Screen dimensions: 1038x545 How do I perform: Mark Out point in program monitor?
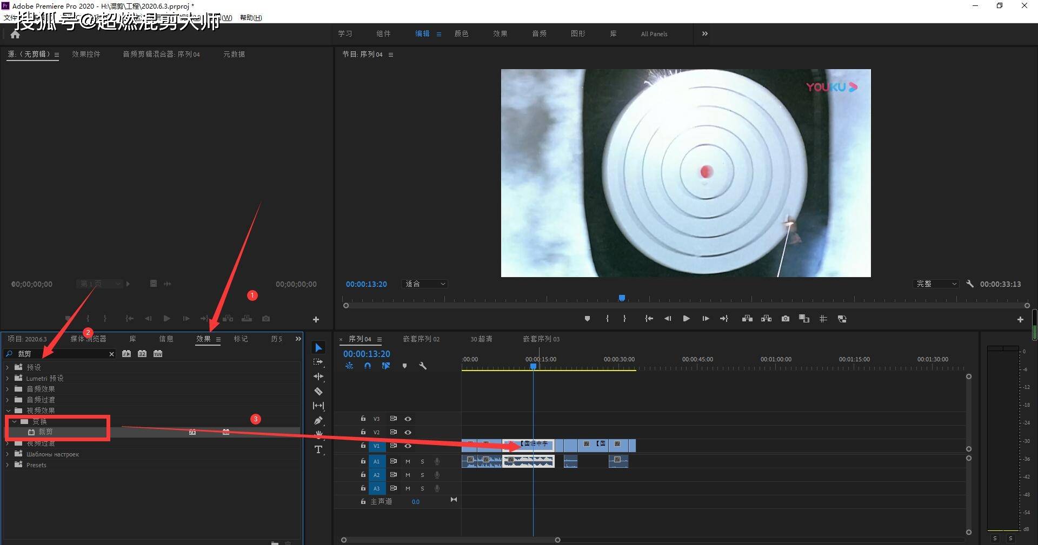click(x=624, y=319)
